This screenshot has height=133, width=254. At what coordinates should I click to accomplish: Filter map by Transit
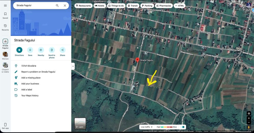point(133,6)
